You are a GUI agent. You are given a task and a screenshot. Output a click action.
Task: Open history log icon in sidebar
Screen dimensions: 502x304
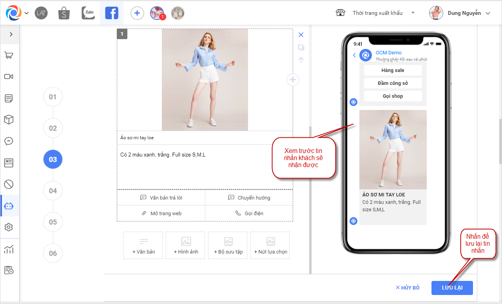(9, 270)
